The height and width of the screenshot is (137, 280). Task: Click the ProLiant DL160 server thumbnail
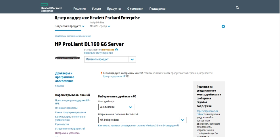click(x=68, y=58)
